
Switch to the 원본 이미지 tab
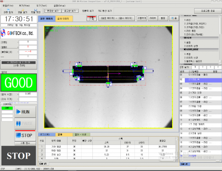pyautogui.click(x=47, y=18)
